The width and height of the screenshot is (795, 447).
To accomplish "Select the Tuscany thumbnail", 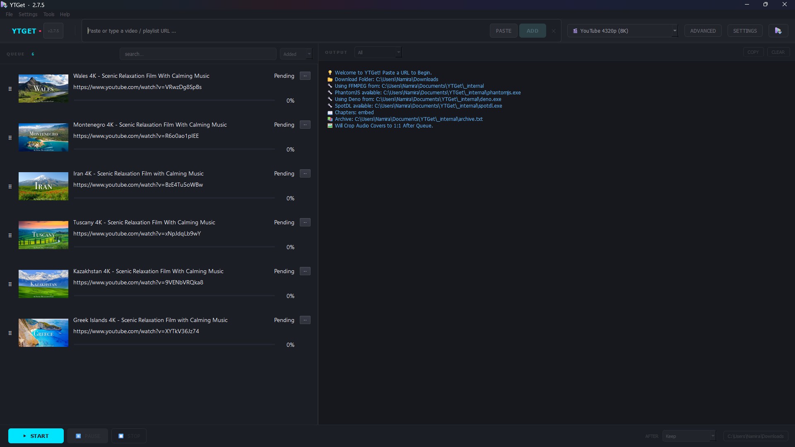I will pos(43,235).
